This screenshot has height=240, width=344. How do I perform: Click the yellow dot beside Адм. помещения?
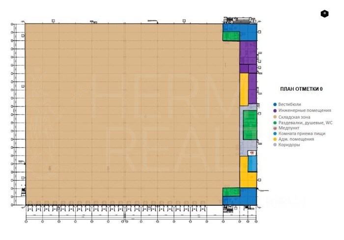tap(275, 139)
